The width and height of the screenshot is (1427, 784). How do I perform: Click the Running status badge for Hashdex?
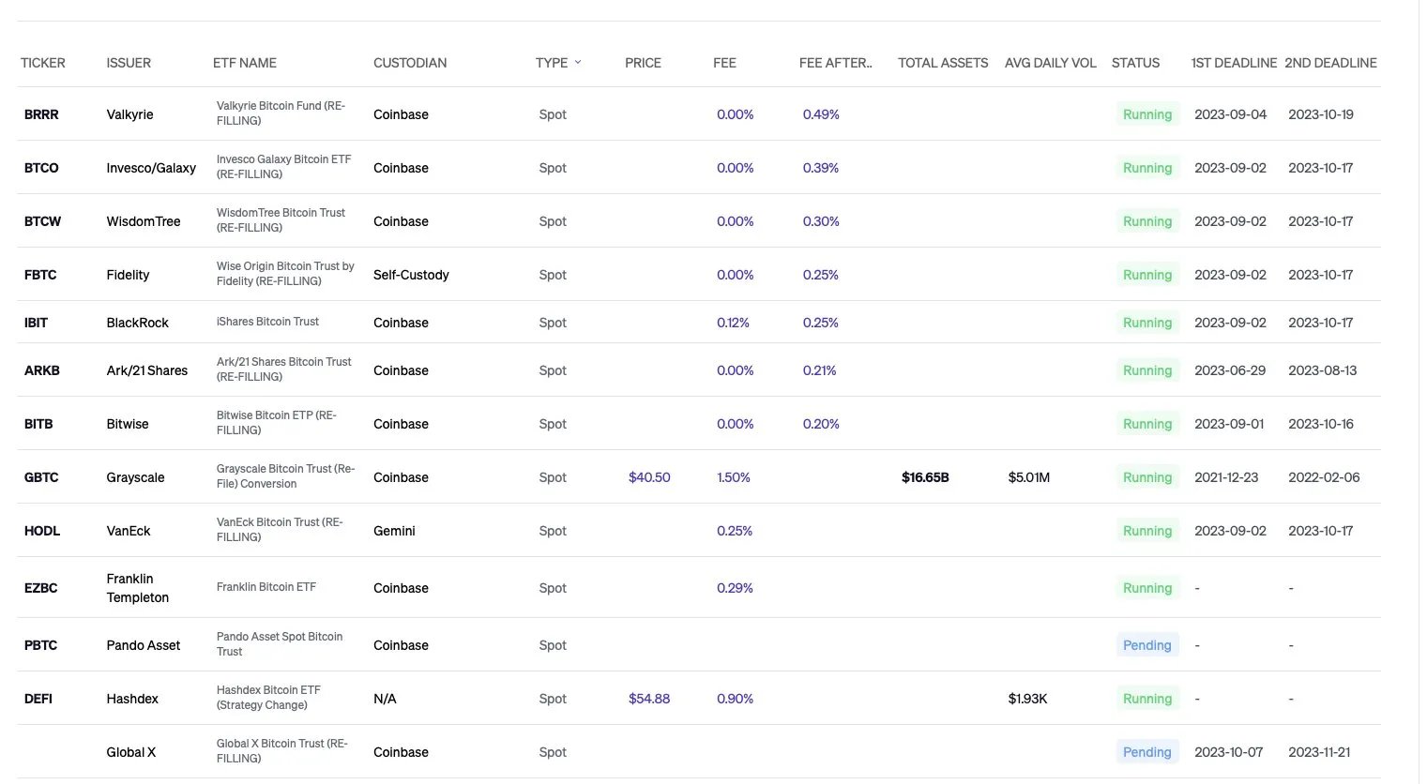[1146, 699]
